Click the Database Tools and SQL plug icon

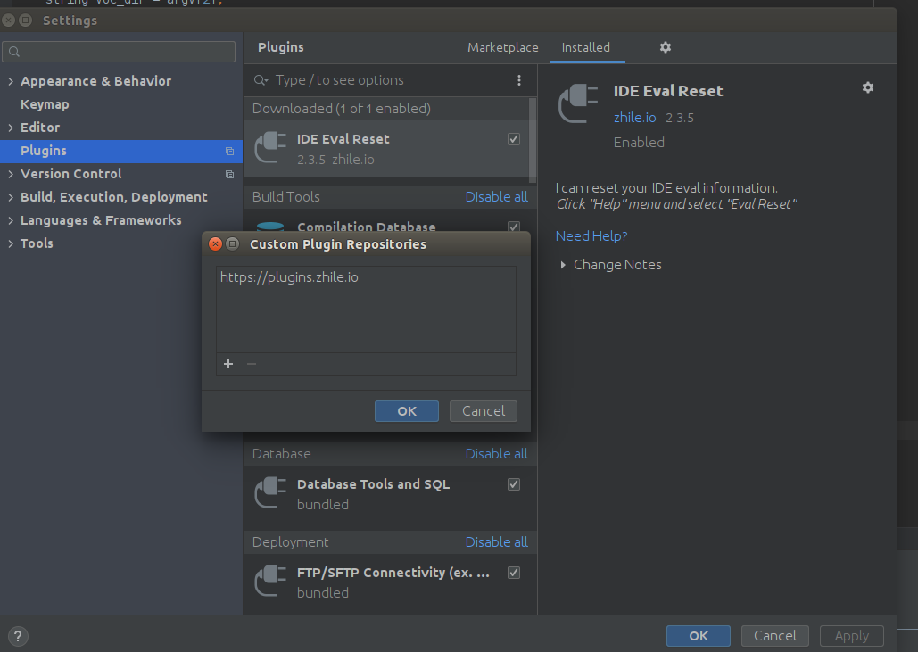click(x=270, y=493)
